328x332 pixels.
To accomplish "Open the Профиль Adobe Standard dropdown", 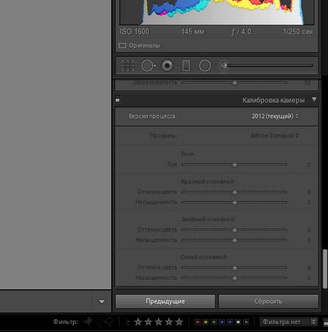I will [275, 135].
